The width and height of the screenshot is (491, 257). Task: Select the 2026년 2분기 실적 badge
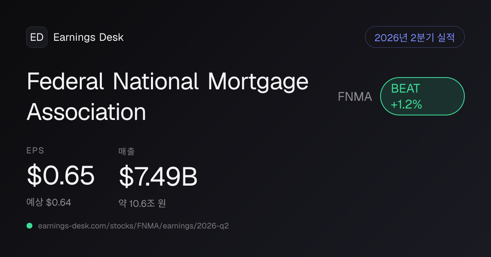coord(414,37)
